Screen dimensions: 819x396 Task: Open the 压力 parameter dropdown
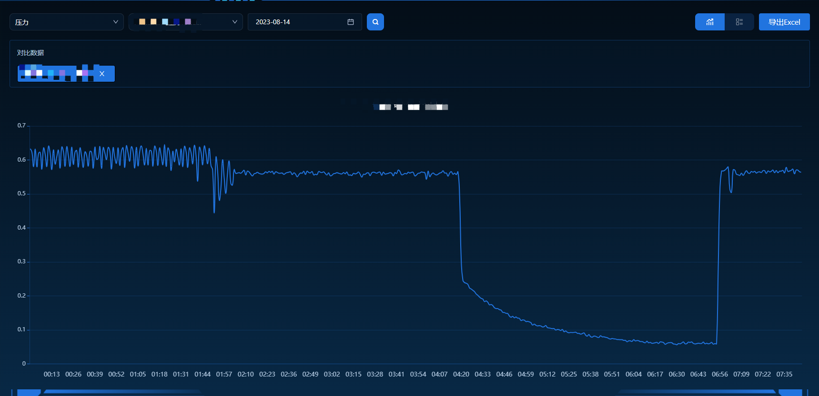click(x=67, y=22)
